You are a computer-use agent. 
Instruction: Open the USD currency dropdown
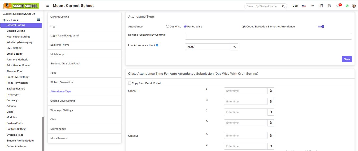pos(295,6)
